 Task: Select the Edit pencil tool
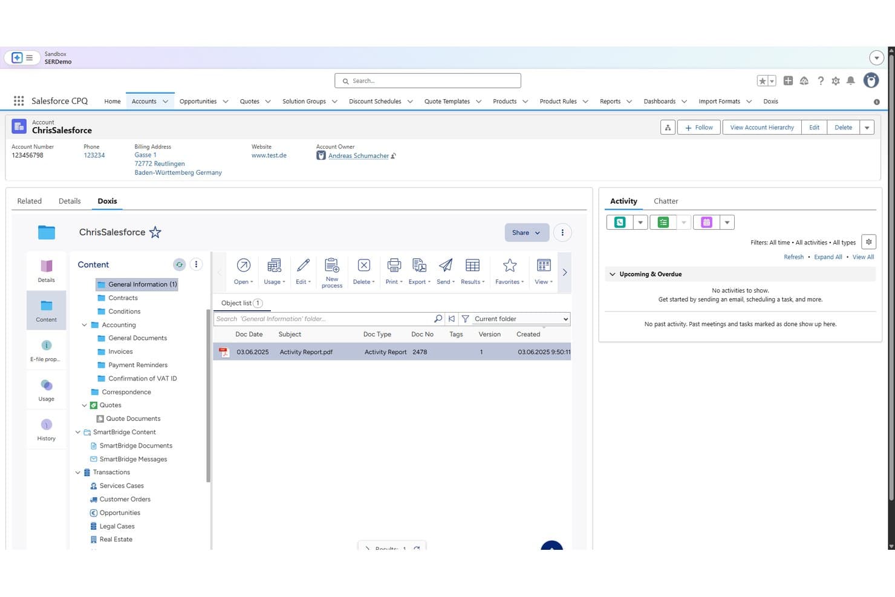303,271
